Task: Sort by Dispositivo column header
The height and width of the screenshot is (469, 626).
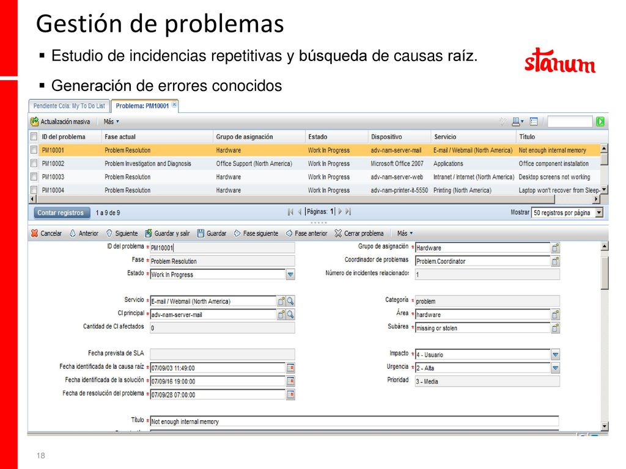Action: pos(386,136)
